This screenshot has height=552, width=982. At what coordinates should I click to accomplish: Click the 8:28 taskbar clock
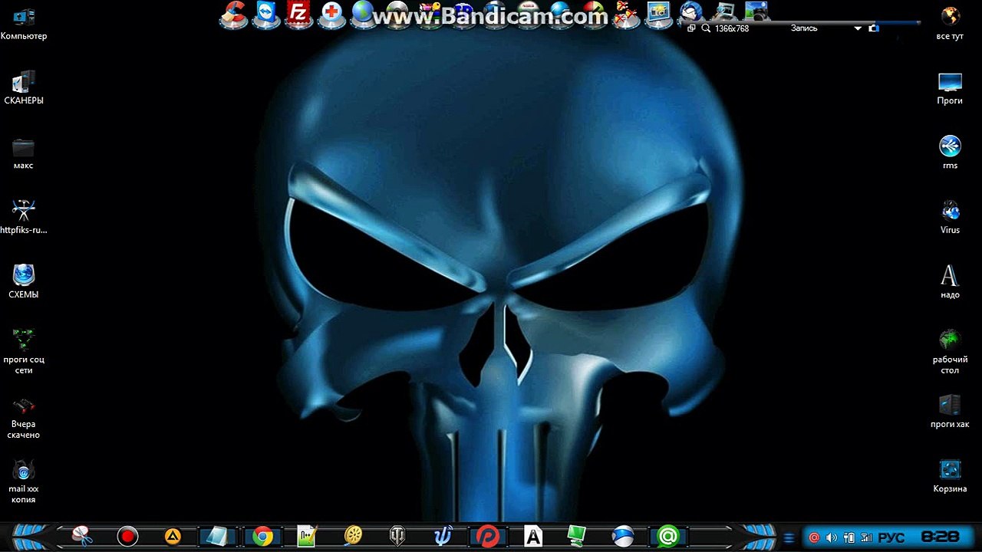[x=941, y=537]
